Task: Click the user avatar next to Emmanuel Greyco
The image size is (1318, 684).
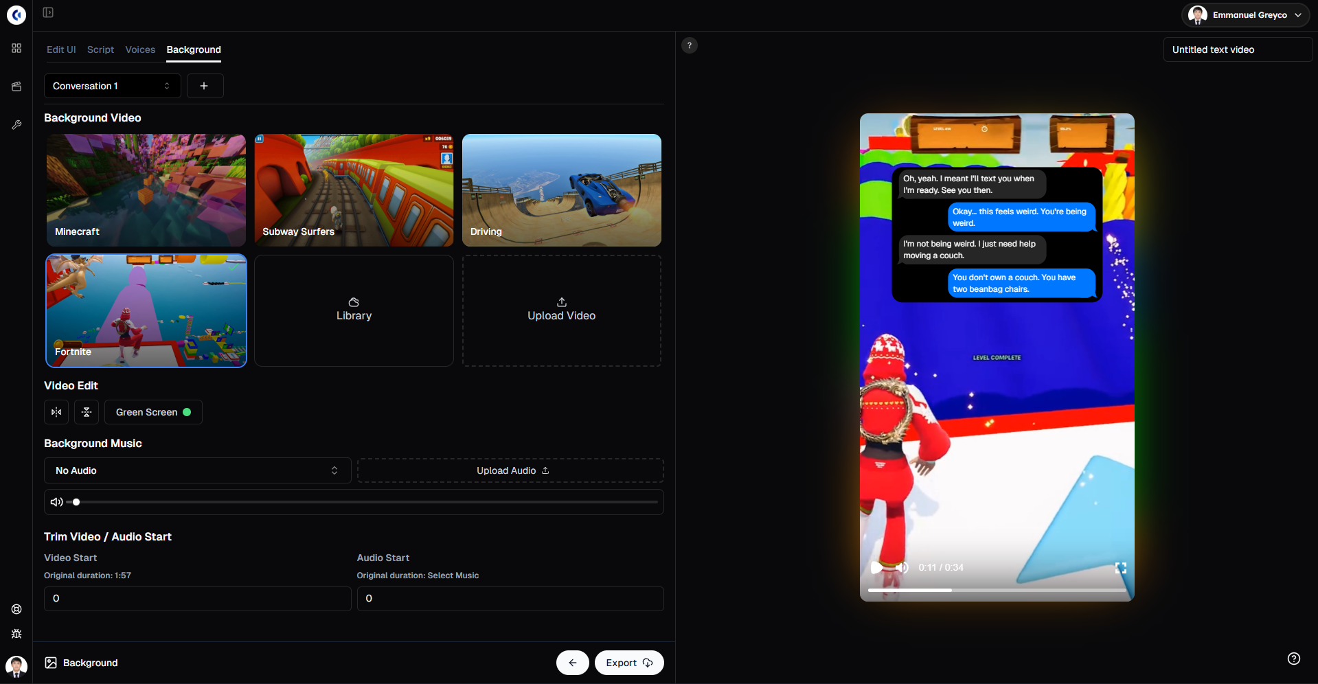Action: pyautogui.click(x=1198, y=15)
